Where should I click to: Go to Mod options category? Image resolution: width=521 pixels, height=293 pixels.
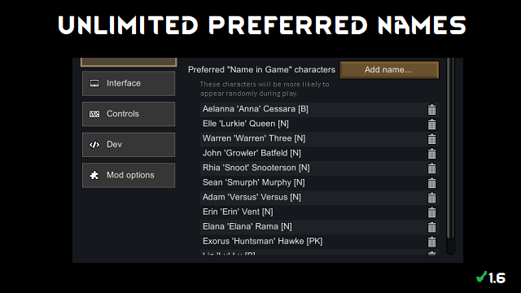pyautogui.click(x=129, y=175)
